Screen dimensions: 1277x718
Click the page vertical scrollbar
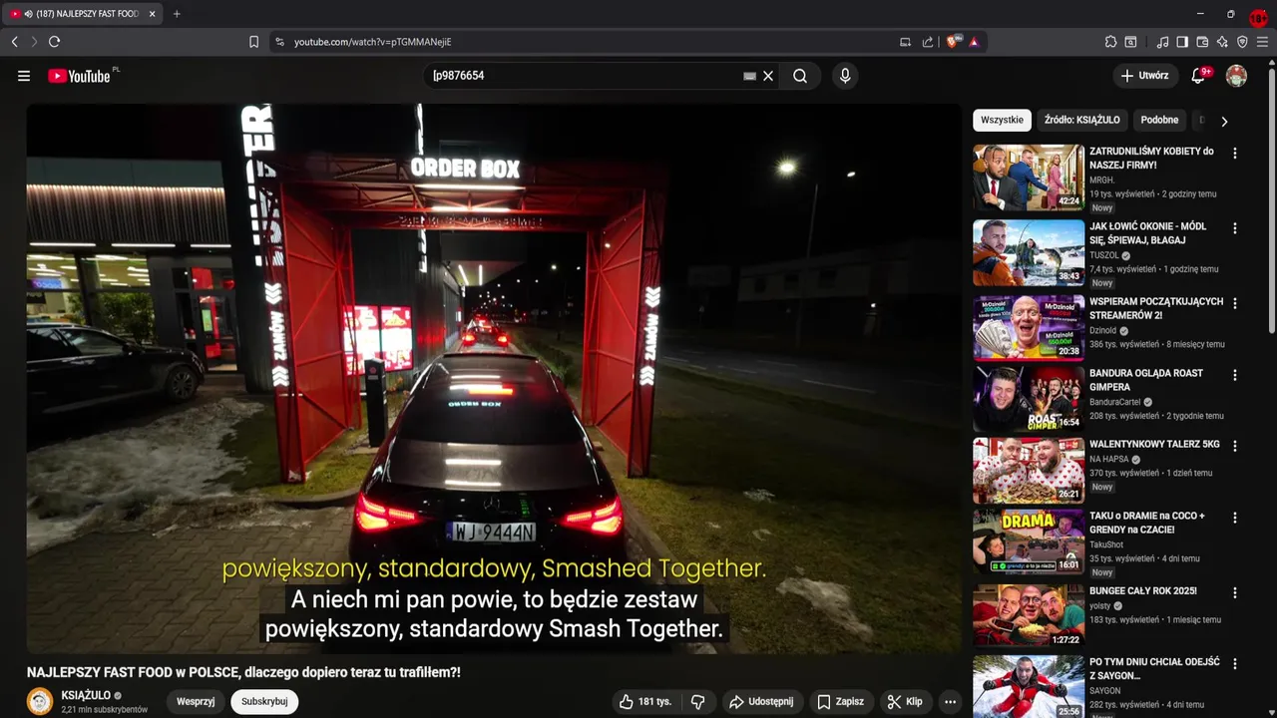pos(1272,199)
